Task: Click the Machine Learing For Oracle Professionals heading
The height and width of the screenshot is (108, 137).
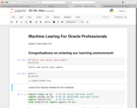Action: click(x=68, y=36)
